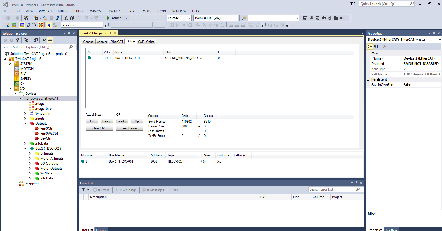Select Box 1 (TIESC-001) row in Online list

pyautogui.click(x=220, y=58)
